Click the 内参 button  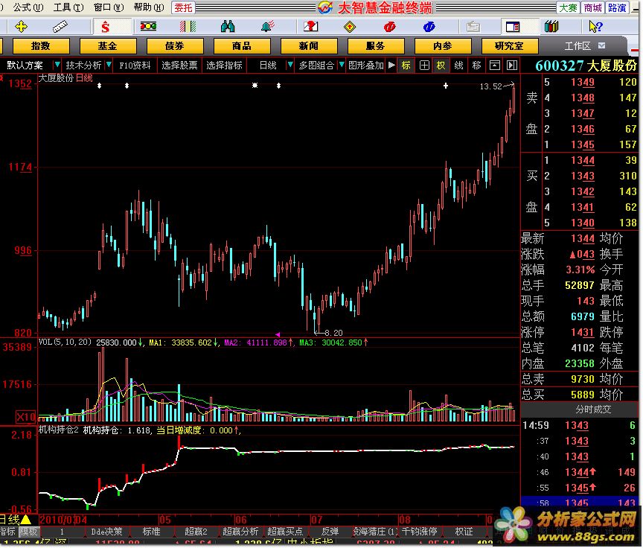443,46
